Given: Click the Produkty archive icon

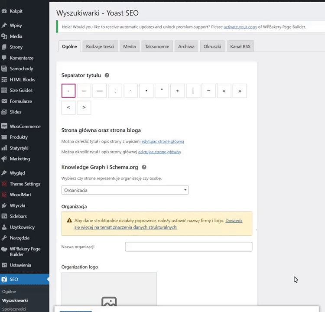Looking at the screenshot, I should pyautogui.click(x=4, y=137).
